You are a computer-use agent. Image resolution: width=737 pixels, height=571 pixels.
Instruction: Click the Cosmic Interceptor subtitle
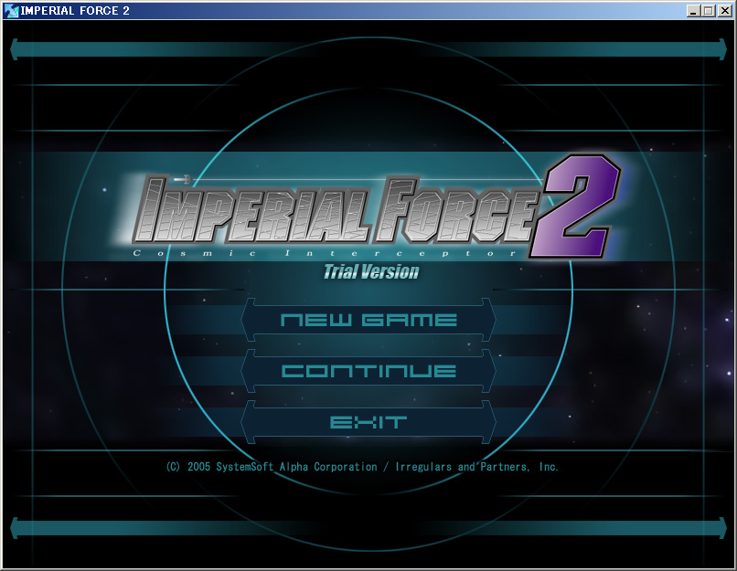[325, 253]
